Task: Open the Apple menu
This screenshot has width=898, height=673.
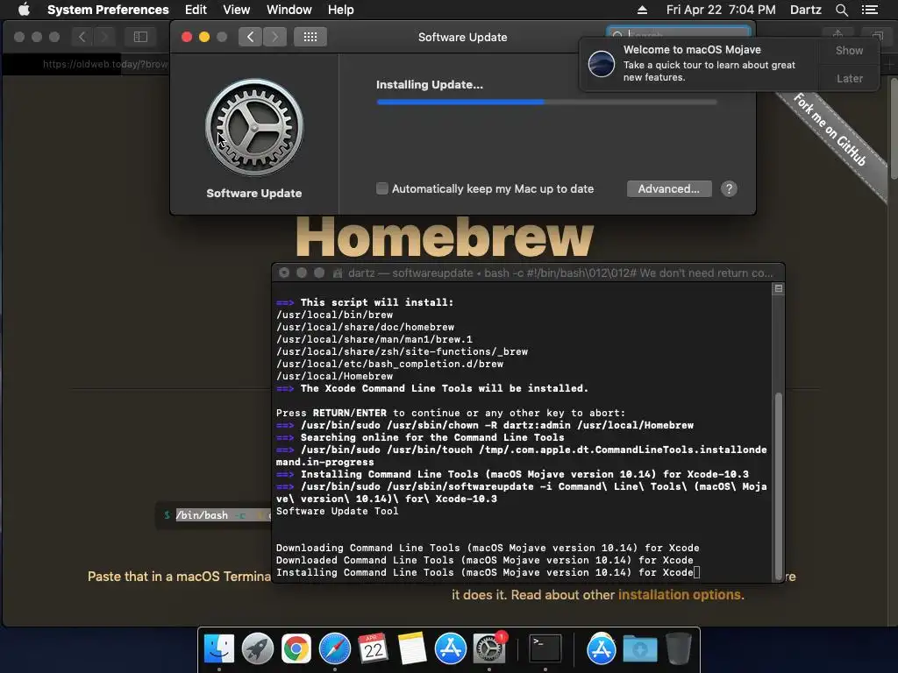Action: click(x=24, y=9)
